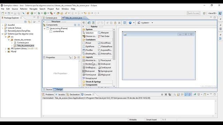Pick JScrollPane container in Palette
This screenshot has width=223, height=125.
(104, 43)
